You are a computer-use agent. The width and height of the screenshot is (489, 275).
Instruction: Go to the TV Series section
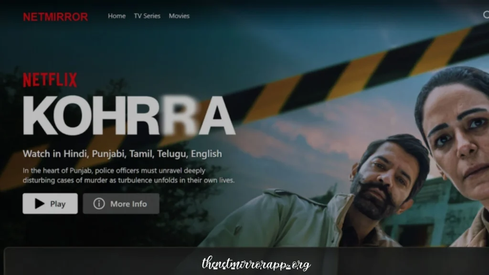[x=147, y=16]
